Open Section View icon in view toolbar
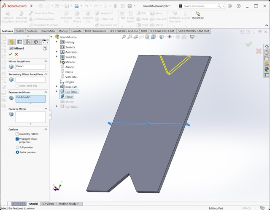This screenshot has height=210, width=270. coord(141,37)
